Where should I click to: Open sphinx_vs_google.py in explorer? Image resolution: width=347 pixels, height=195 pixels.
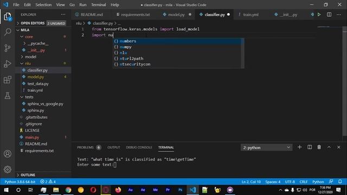pos(43,103)
